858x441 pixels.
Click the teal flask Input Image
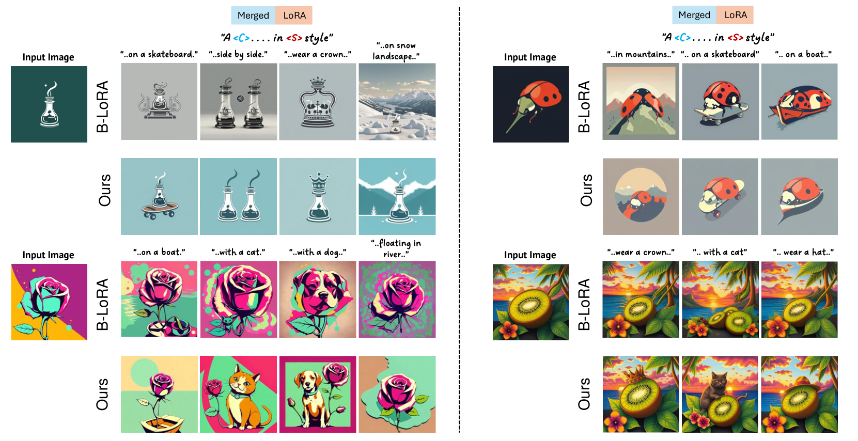[x=49, y=104]
